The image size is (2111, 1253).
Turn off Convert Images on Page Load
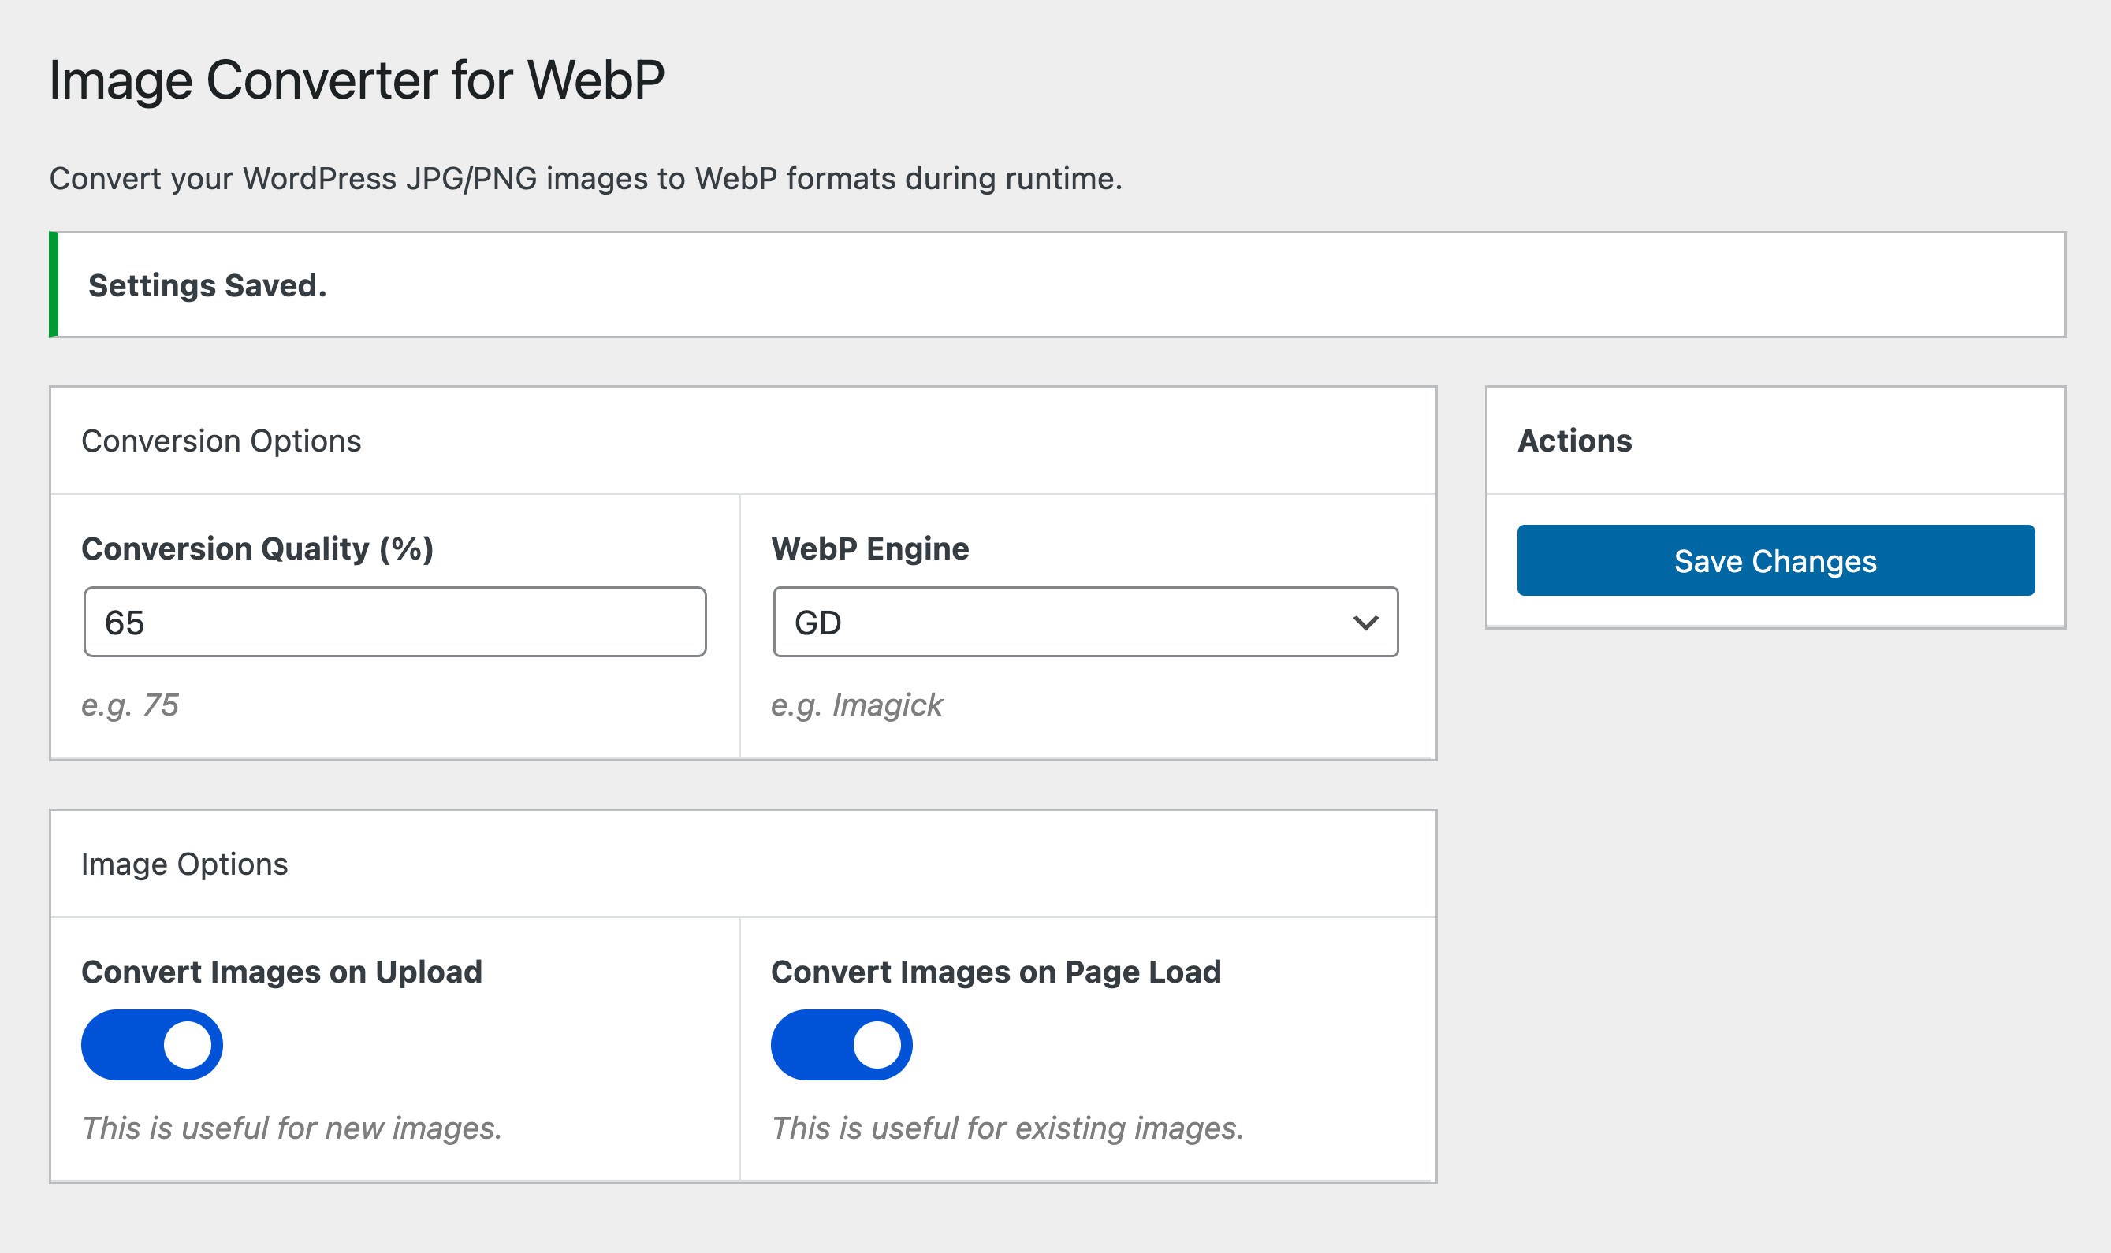841,1044
